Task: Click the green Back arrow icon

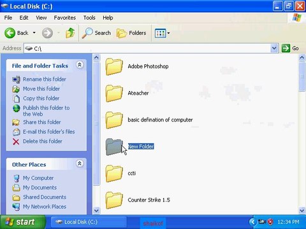Action: tap(10, 33)
